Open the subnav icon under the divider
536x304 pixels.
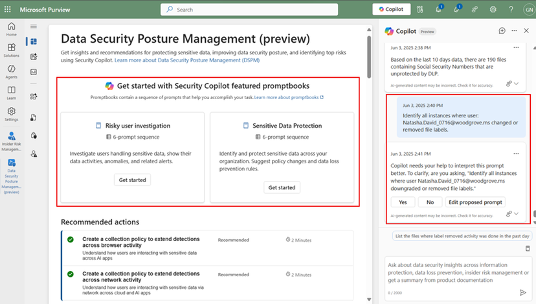34,97
